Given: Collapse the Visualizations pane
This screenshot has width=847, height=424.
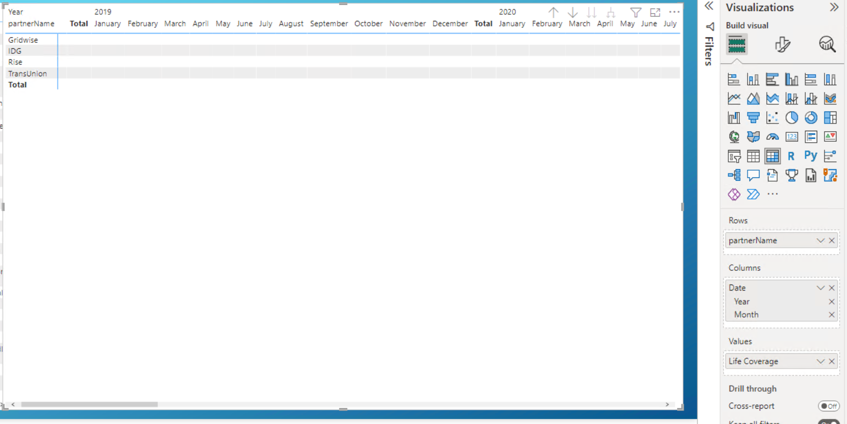Looking at the screenshot, I should (834, 7).
